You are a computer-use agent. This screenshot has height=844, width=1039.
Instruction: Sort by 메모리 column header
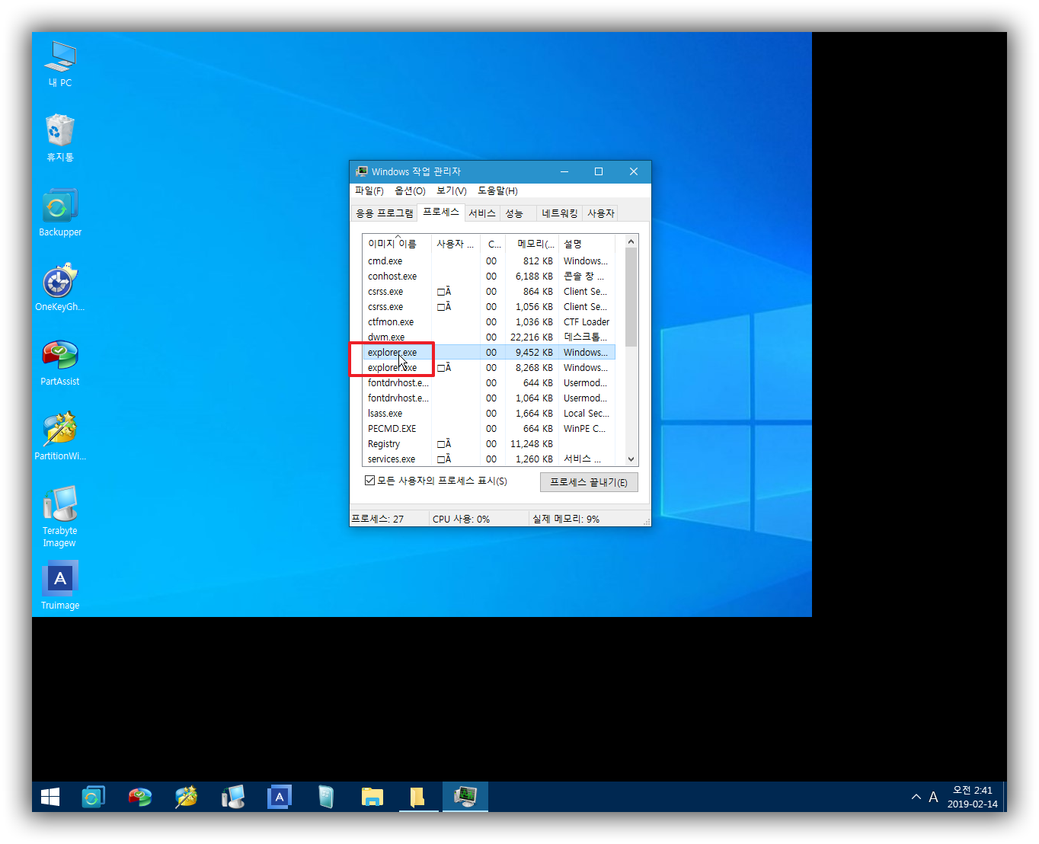pyautogui.click(x=532, y=244)
